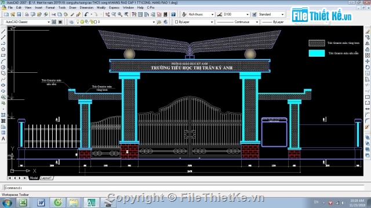Switch to the Layout1 tab

point(46,178)
